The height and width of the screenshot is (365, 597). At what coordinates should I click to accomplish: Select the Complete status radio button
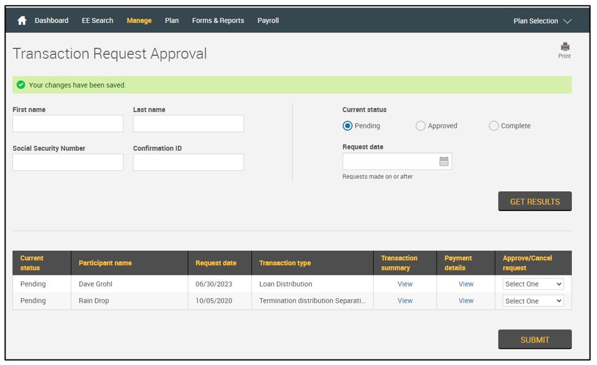click(x=493, y=126)
